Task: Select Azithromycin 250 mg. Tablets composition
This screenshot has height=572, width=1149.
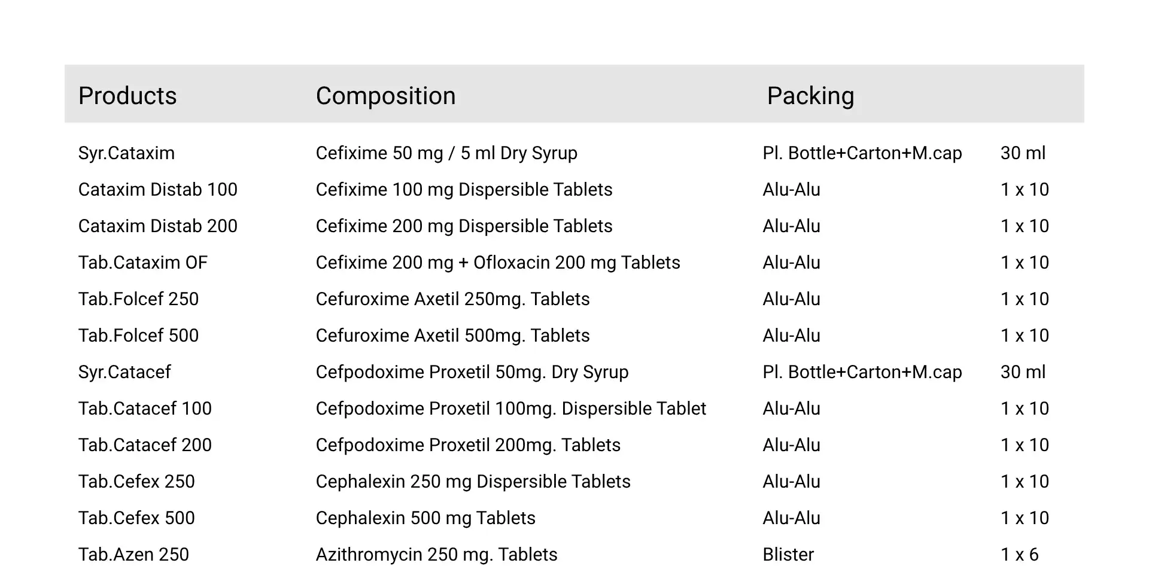Action: [x=436, y=555]
